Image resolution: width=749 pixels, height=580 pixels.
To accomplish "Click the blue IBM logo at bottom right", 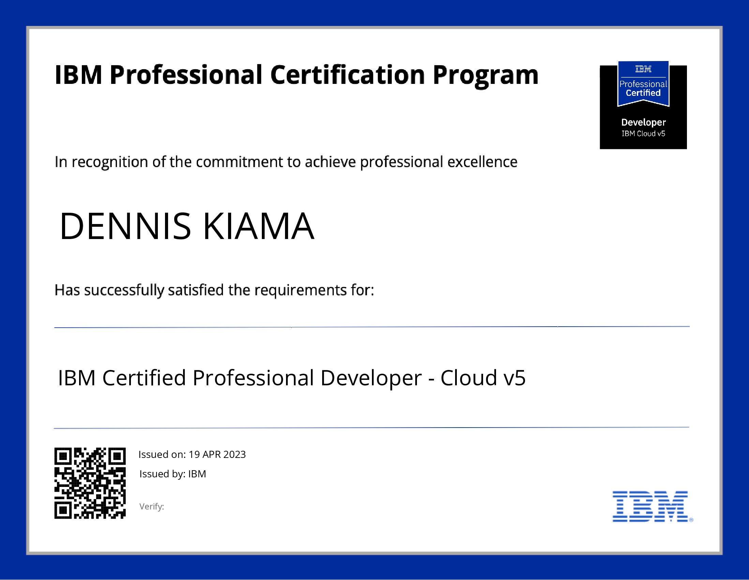I will coord(650,506).
